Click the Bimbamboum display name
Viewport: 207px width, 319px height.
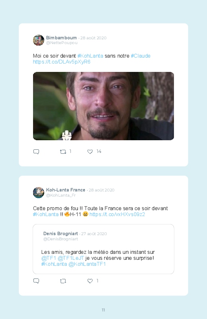pyautogui.click(x=61, y=38)
